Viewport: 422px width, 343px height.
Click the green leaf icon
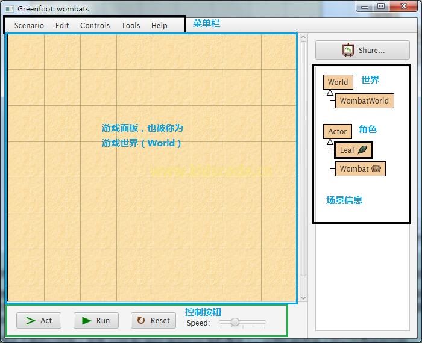click(x=362, y=150)
